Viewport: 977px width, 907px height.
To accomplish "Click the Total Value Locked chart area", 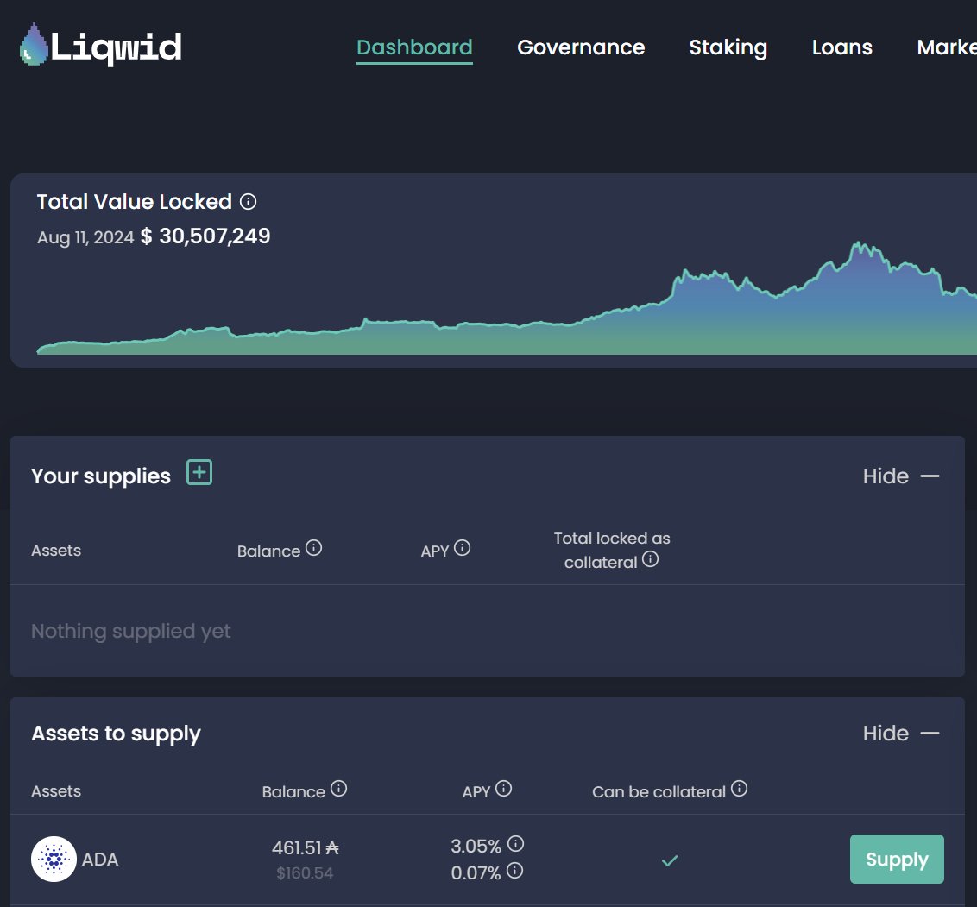I will (x=507, y=298).
